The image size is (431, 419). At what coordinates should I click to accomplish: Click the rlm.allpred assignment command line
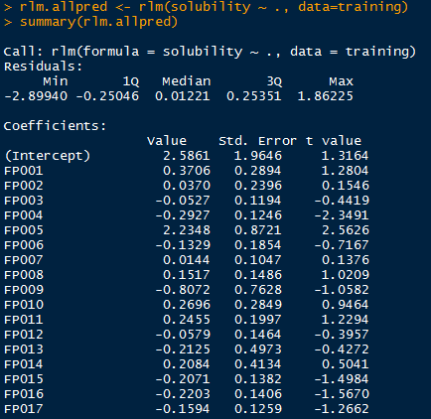pyautogui.click(x=206, y=7)
